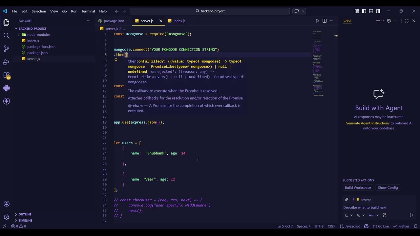
Task: Open Manage gear in activity bar
Action: [x=7, y=217]
